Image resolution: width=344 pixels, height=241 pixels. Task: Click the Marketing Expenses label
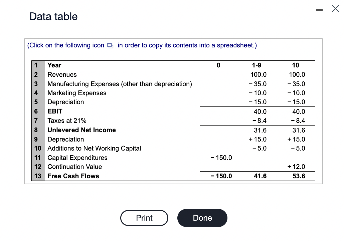pyautogui.click(x=76, y=93)
